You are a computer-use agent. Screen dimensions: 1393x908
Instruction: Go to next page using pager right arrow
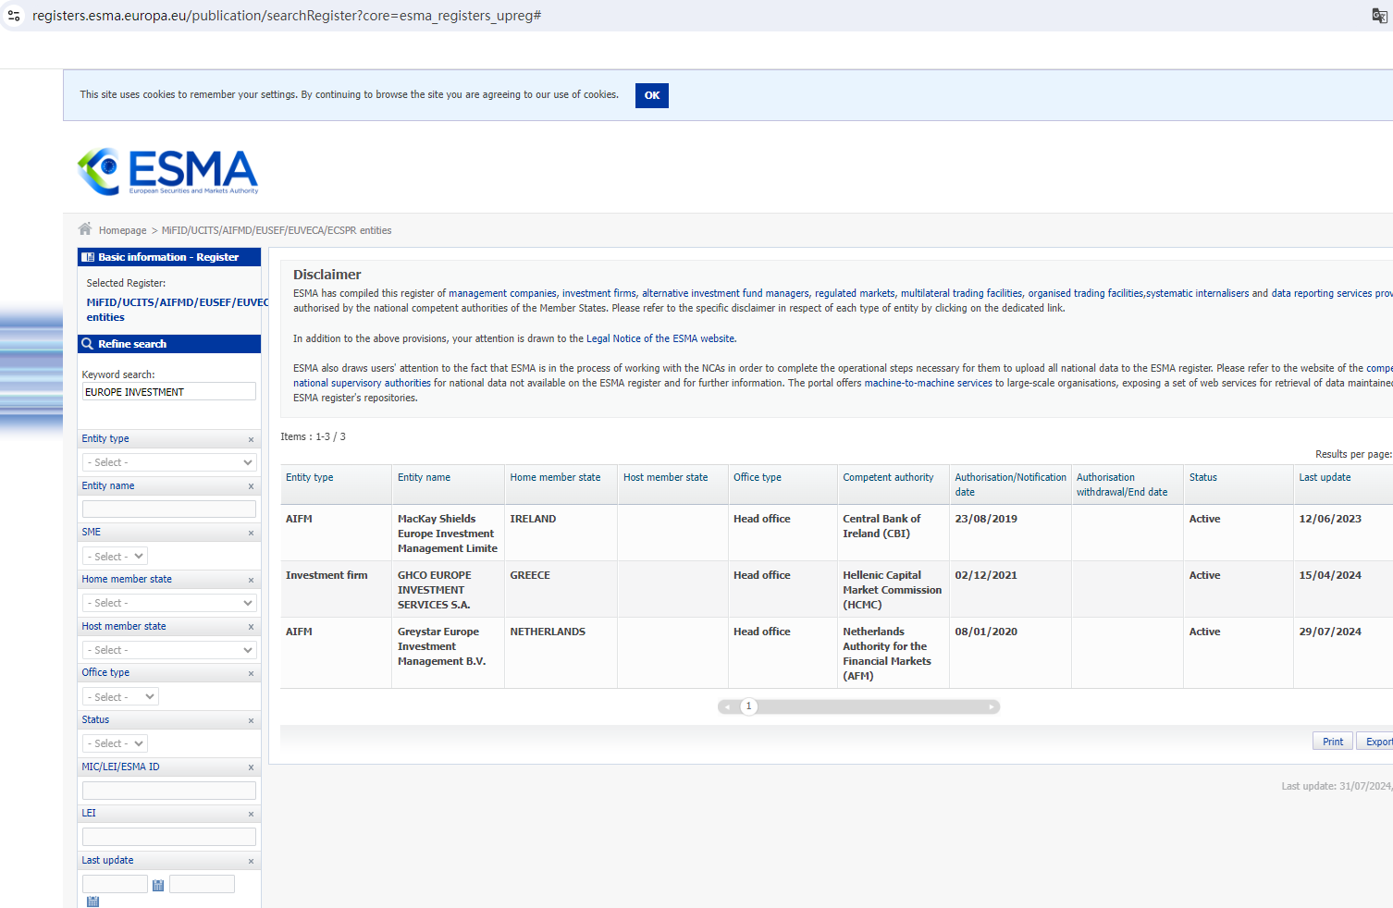[x=991, y=707]
